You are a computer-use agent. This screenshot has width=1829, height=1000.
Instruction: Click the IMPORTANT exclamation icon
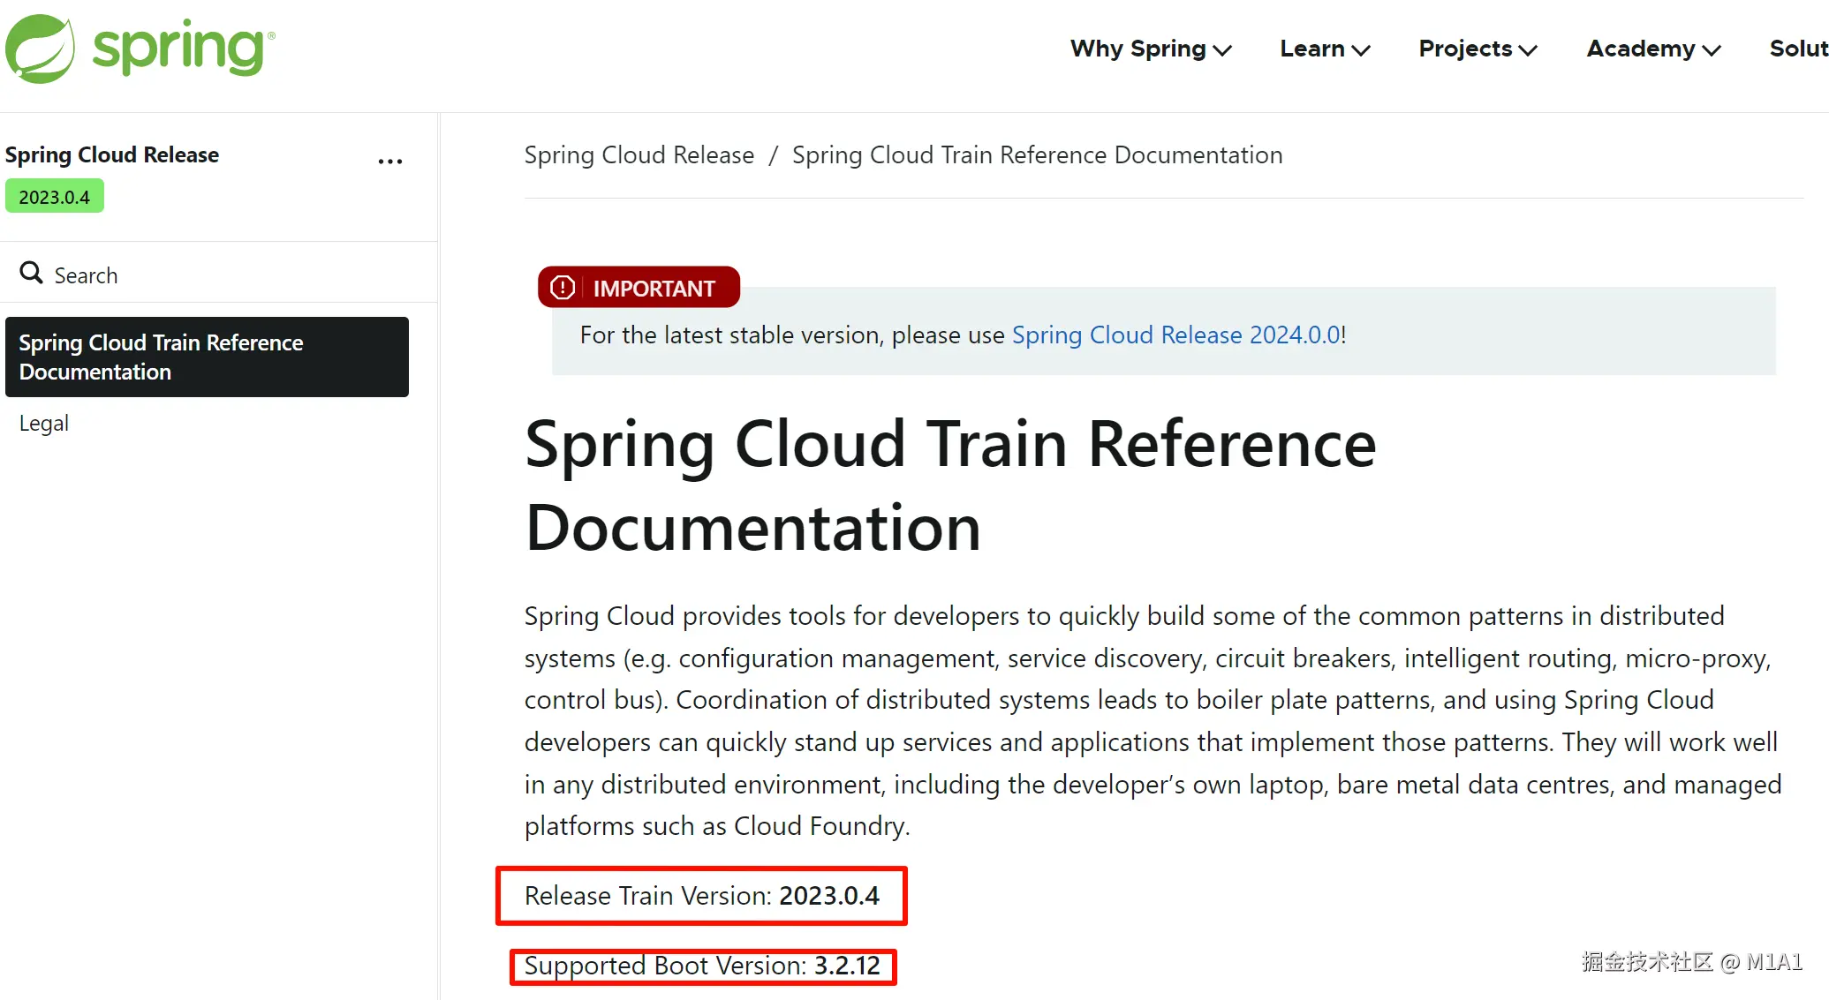[563, 288]
